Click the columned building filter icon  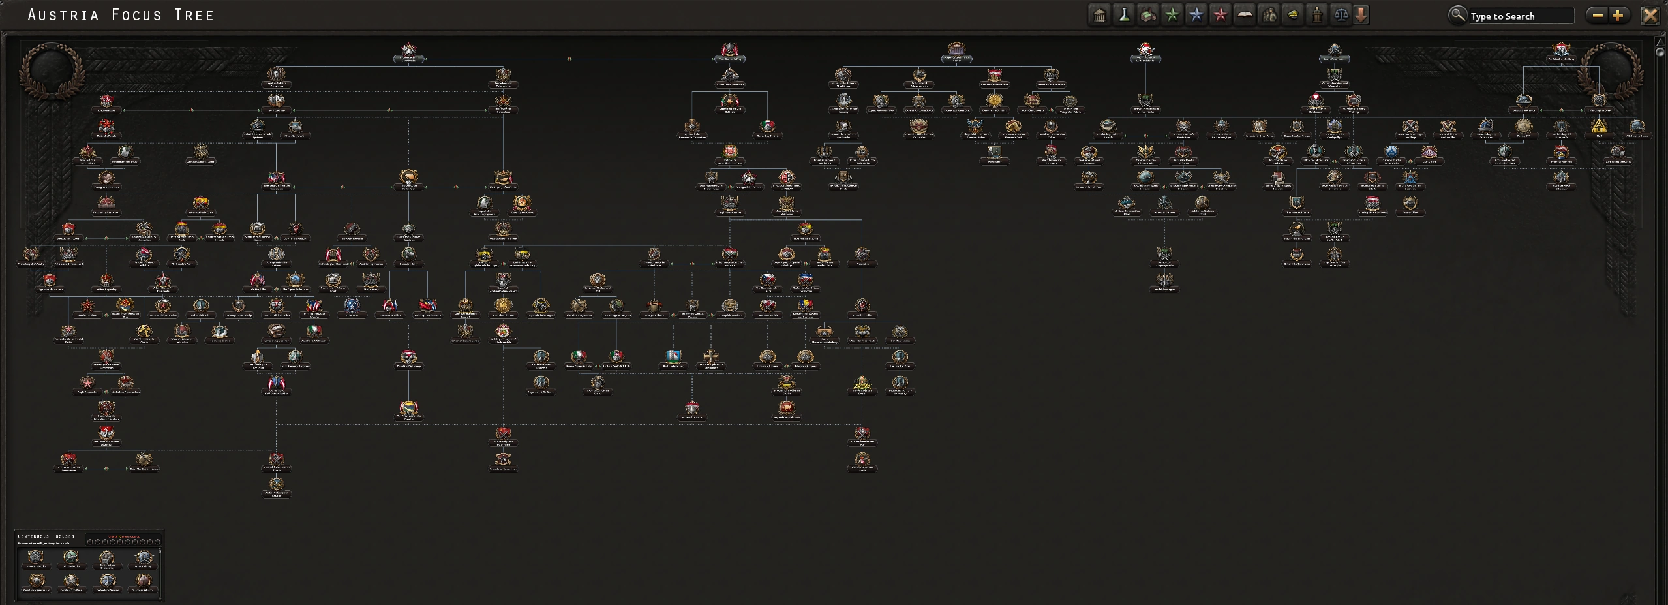1100,15
